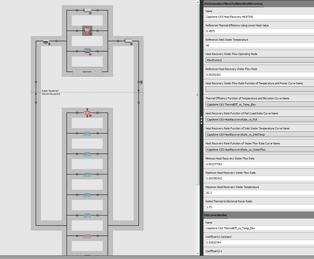314x259 pixels.
Task: Open the Heat Recovery Rate vs Inlet Water Temperature dropdown
Action: click(x=260, y=135)
